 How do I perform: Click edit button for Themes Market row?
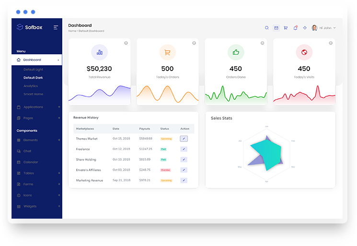pyautogui.click(x=184, y=139)
